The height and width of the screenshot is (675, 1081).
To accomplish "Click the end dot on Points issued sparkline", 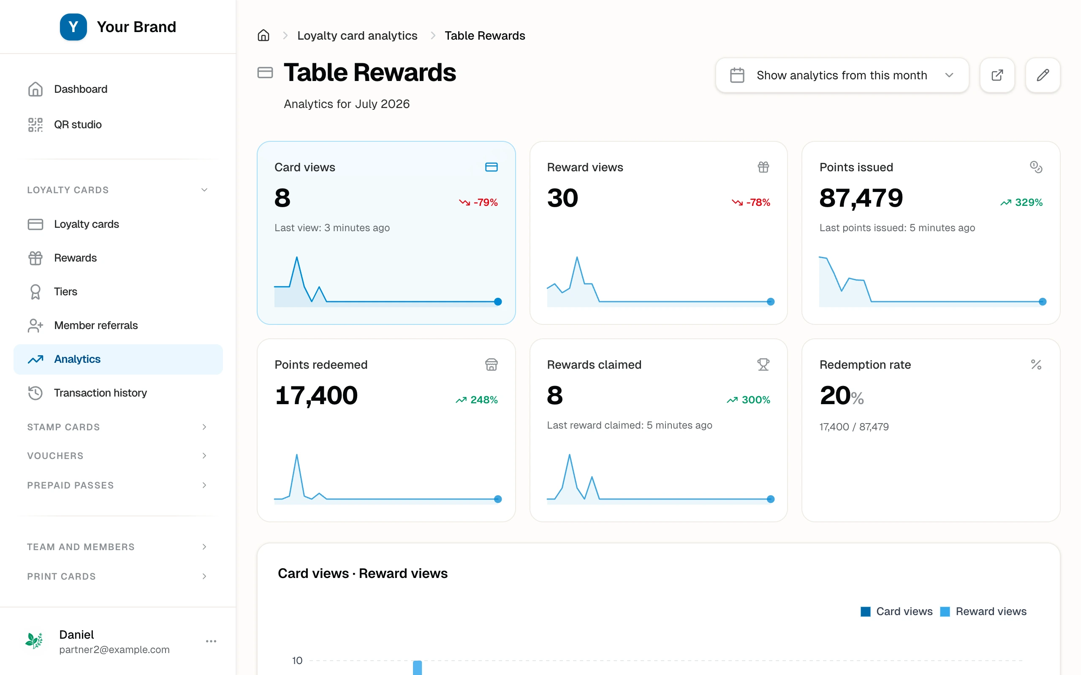I will tap(1043, 302).
